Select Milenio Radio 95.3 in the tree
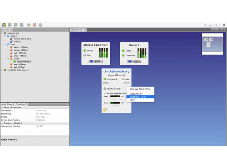The image size is (227, 168). [x=22, y=39]
